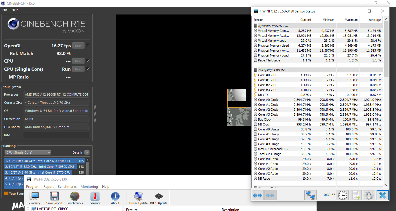Open the CPU (Single Core) ranking dropdown
The height and width of the screenshot is (211, 396).
pyautogui.click(x=28, y=152)
